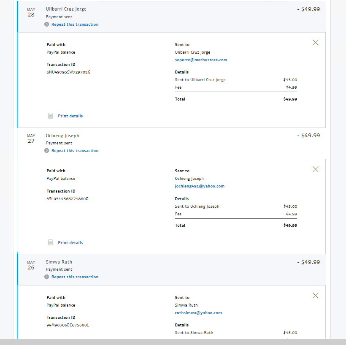Close Ulibarri Cruz Jorge transaction details
The width and height of the screenshot is (346, 345).
click(315, 43)
